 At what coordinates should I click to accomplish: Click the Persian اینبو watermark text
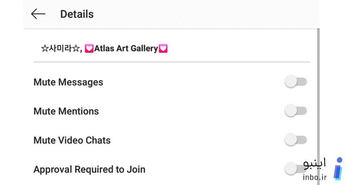pyautogui.click(x=315, y=163)
